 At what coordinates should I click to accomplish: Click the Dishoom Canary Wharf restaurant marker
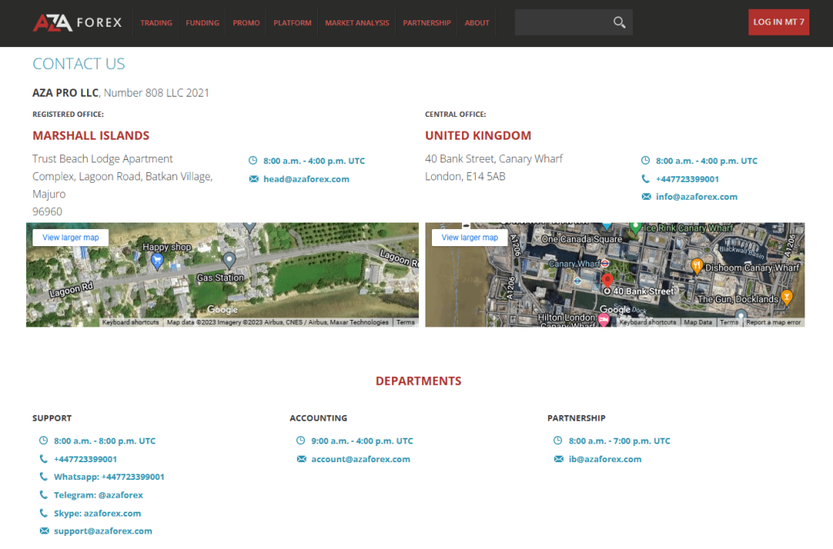click(697, 266)
